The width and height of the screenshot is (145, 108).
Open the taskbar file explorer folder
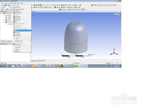point(13,66)
